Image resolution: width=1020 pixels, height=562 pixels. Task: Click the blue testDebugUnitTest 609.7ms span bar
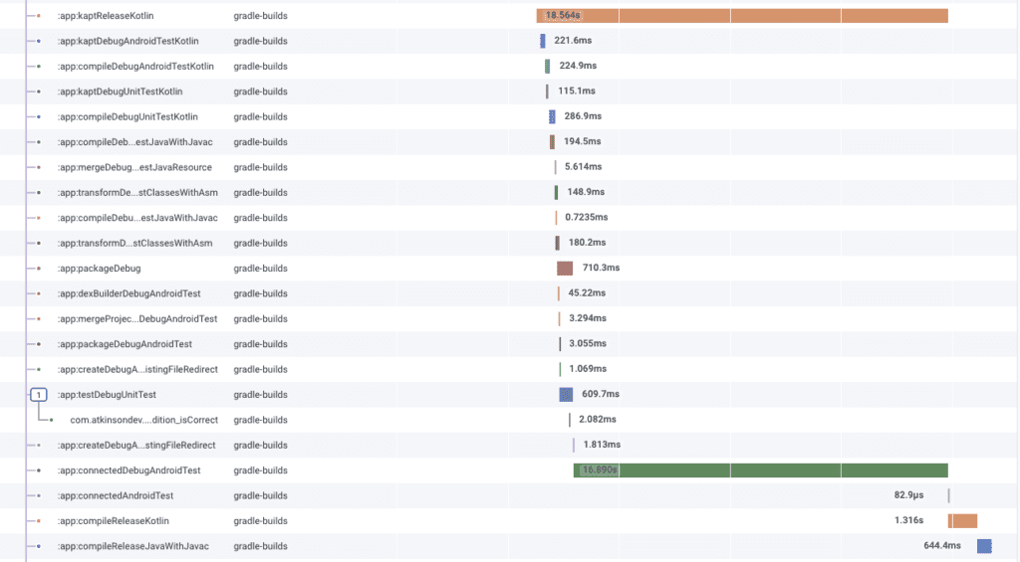pos(566,395)
